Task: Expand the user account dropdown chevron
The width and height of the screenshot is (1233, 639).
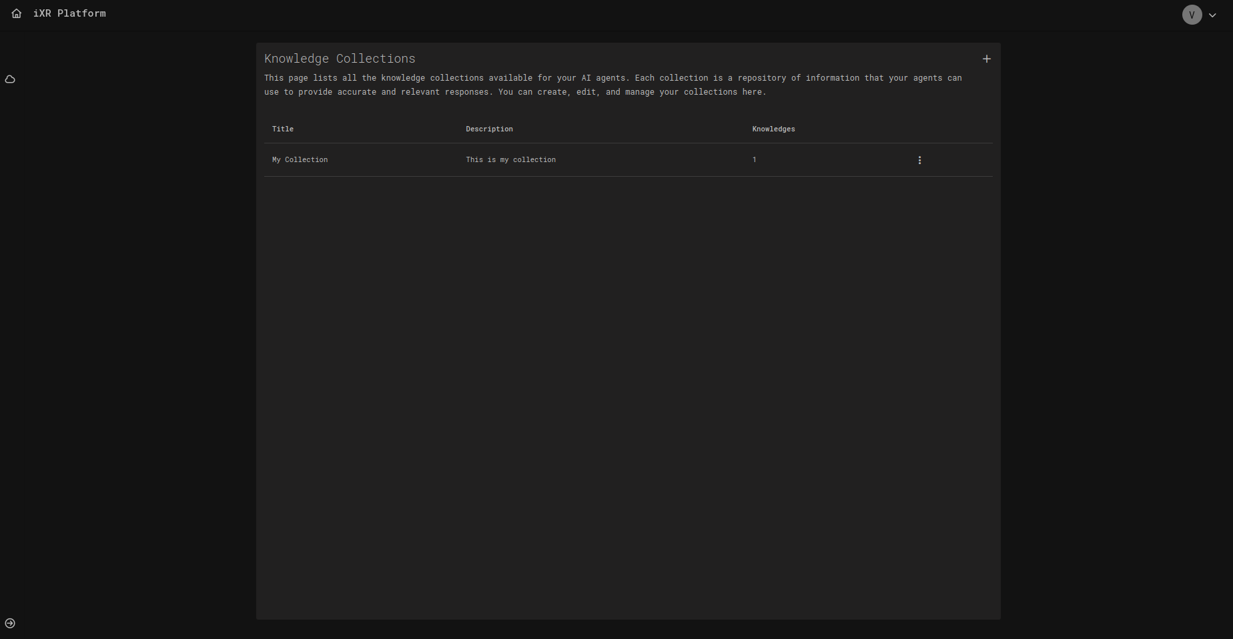Action: point(1212,15)
